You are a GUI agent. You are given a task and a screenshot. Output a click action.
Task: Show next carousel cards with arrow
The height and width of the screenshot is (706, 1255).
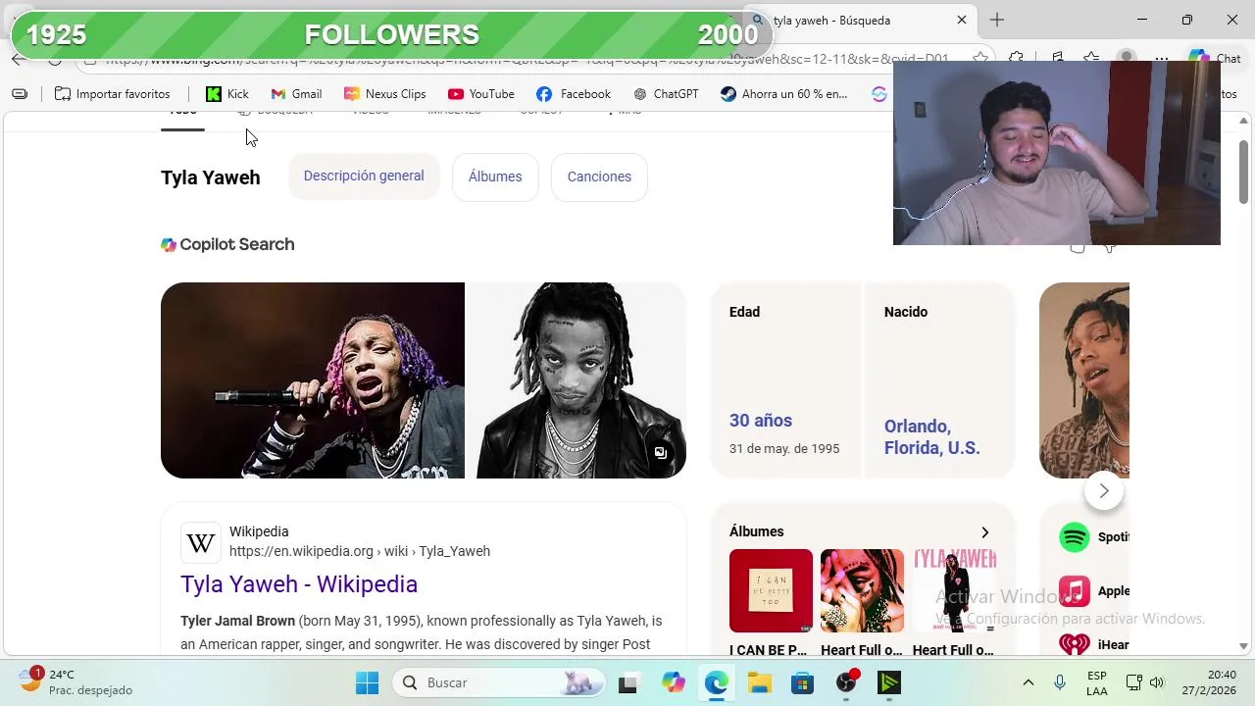point(1104,491)
